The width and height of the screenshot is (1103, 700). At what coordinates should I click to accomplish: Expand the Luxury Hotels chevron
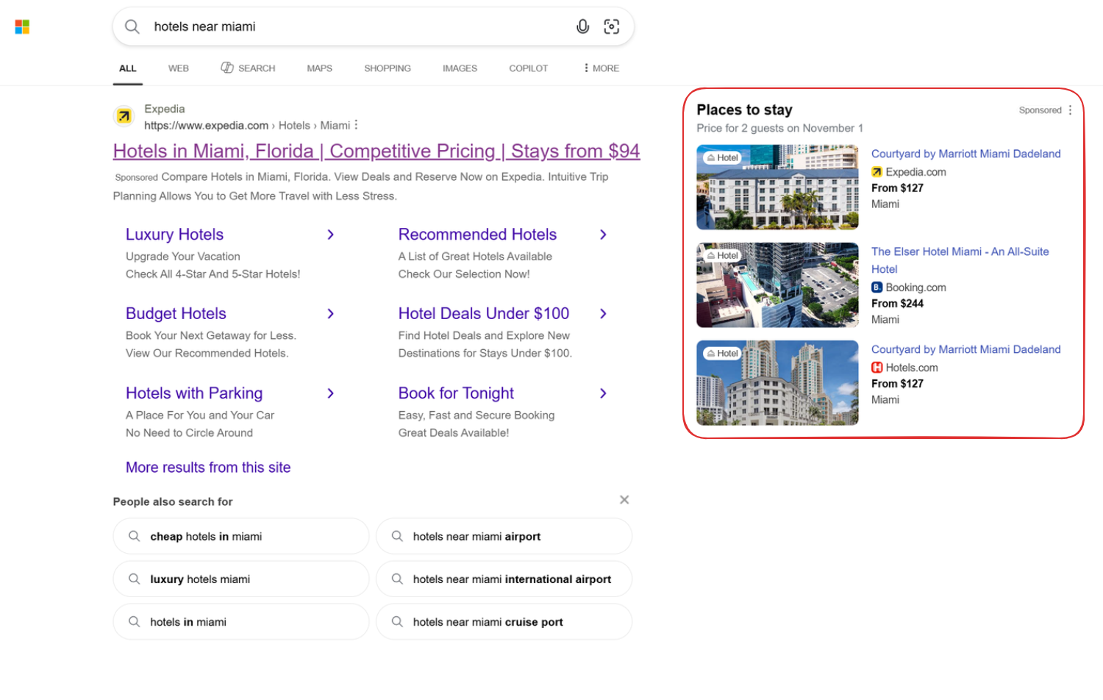pos(331,235)
